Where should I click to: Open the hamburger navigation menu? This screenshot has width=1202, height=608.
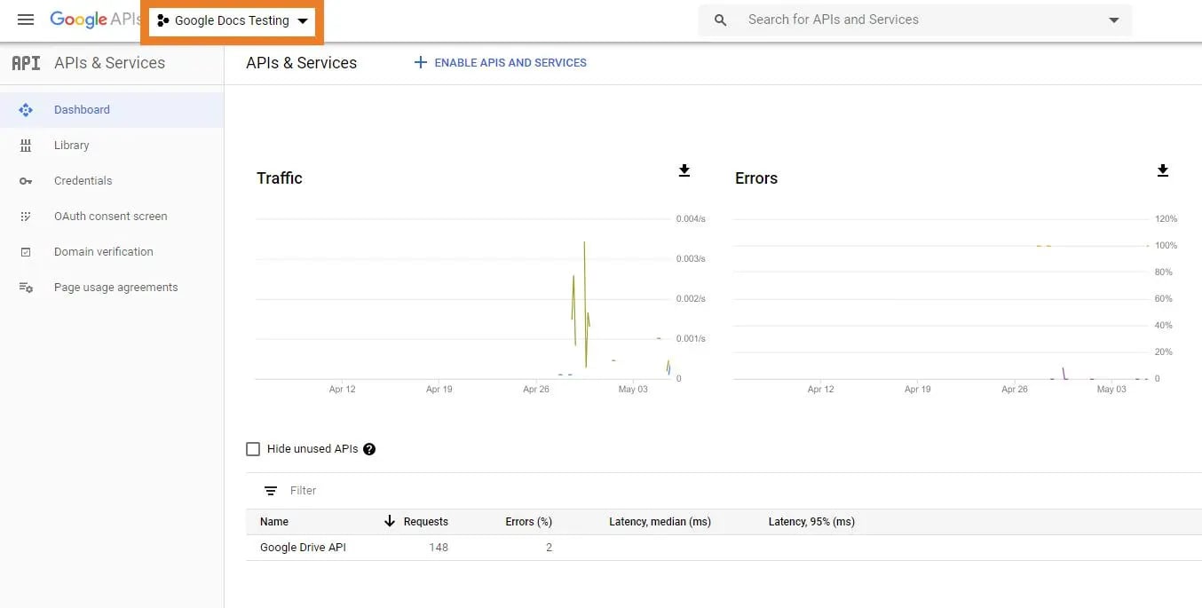point(26,20)
